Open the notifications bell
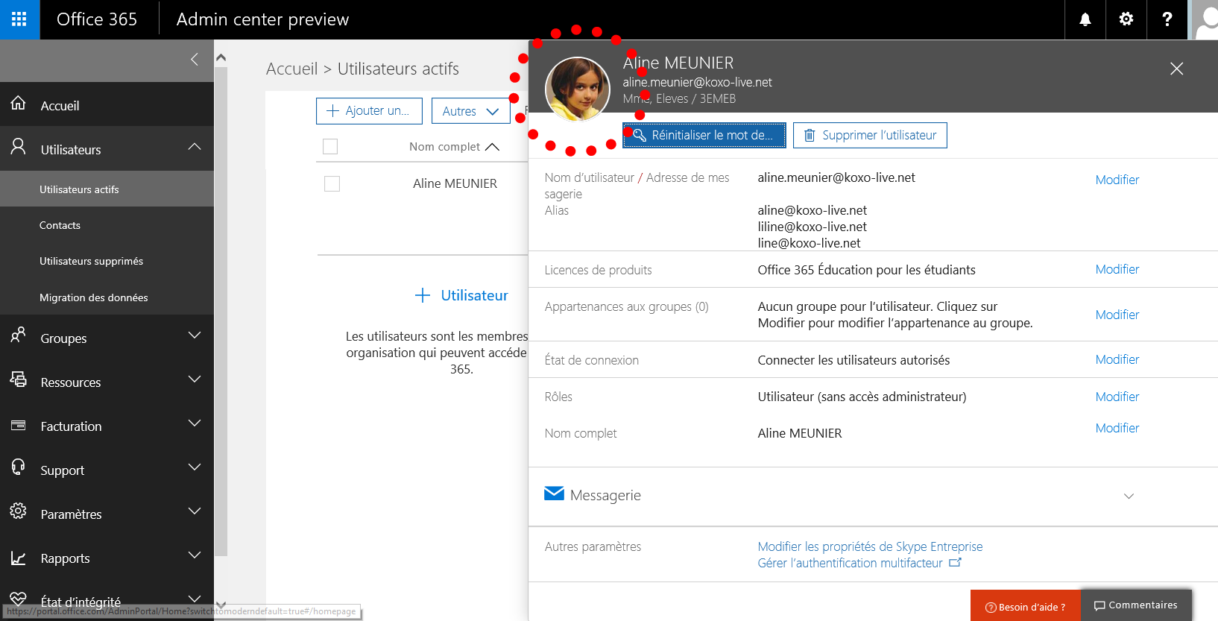 pos(1085,19)
